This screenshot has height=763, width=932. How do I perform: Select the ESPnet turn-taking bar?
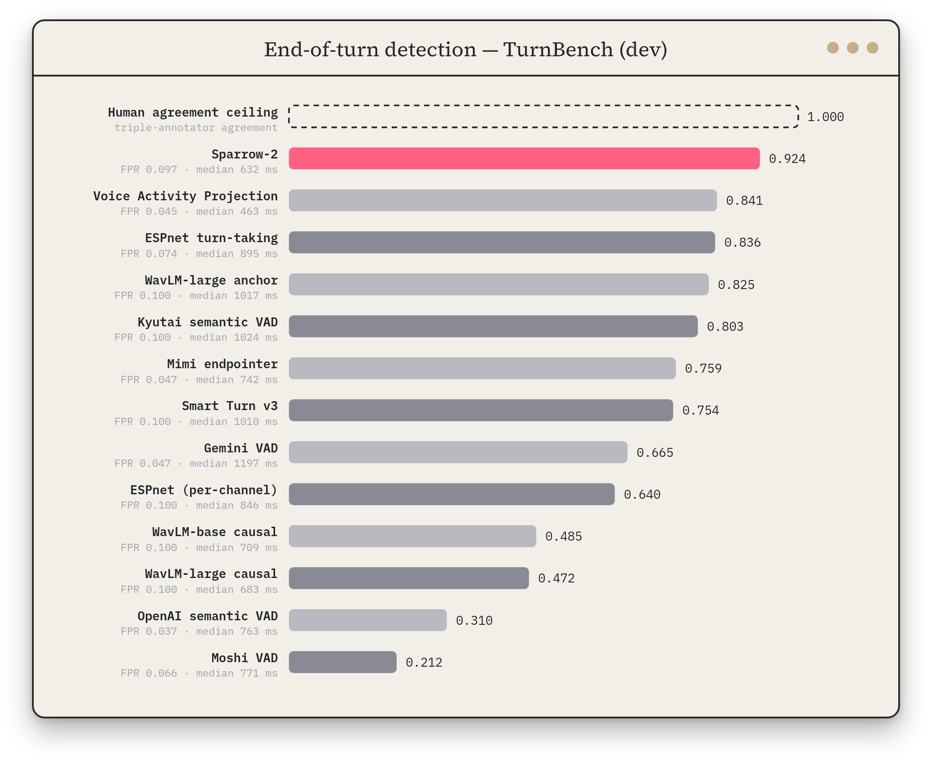[502, 242]
